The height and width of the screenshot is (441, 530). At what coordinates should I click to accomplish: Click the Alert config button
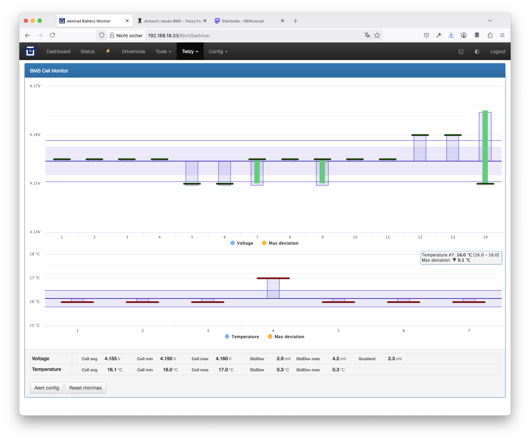(x=47, y=388)
